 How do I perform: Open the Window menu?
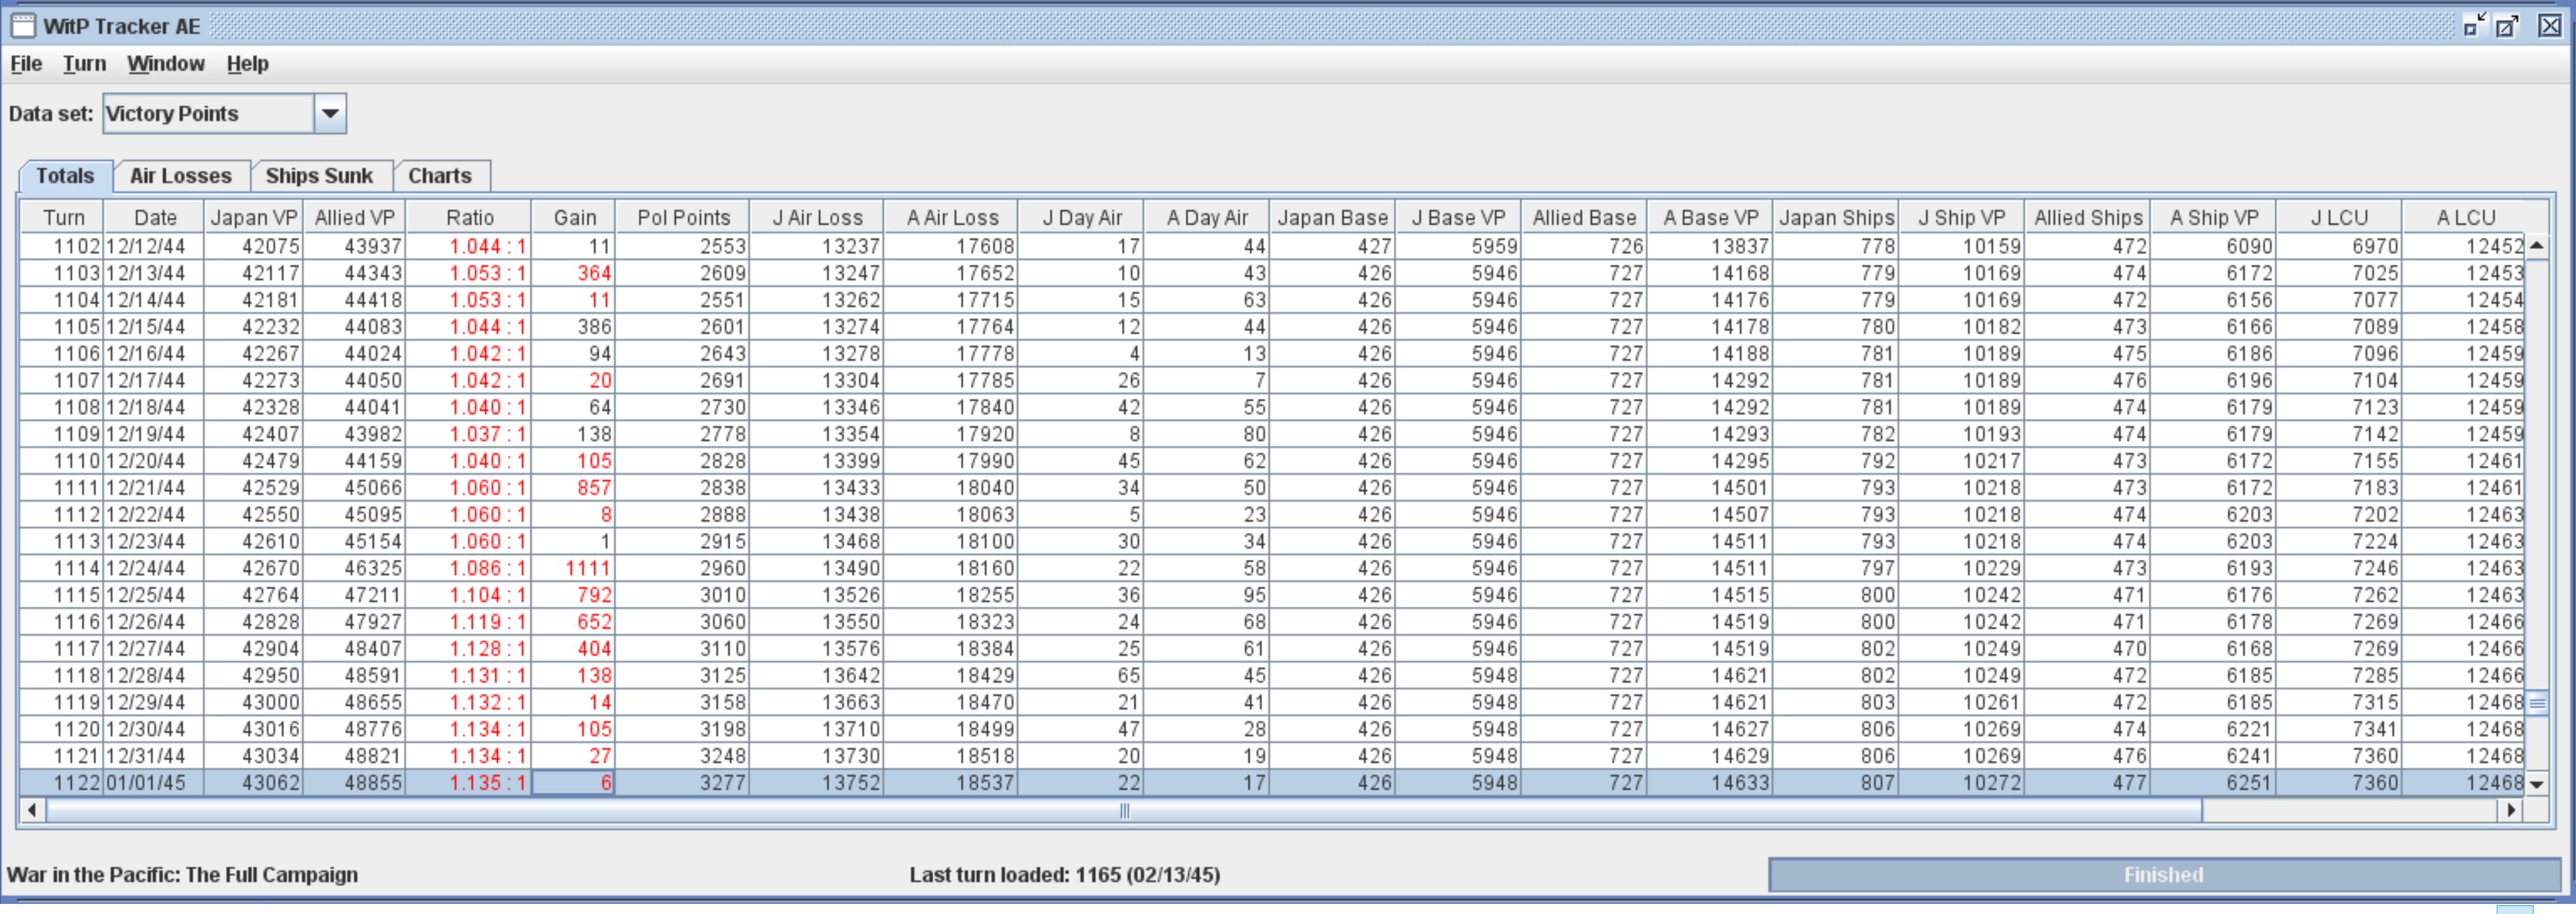pyautogui.click(x=165, y=64)
